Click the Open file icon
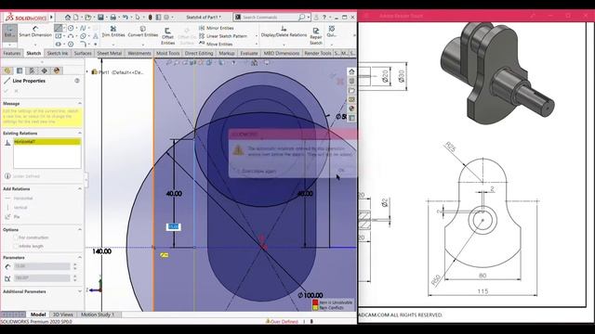Viewport: 595px width, 334px height. pos(88,18)
